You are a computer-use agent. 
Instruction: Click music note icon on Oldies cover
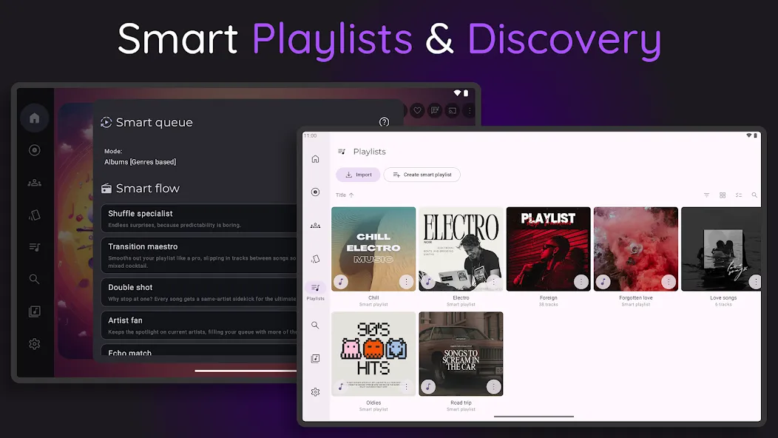click(341, 386)
